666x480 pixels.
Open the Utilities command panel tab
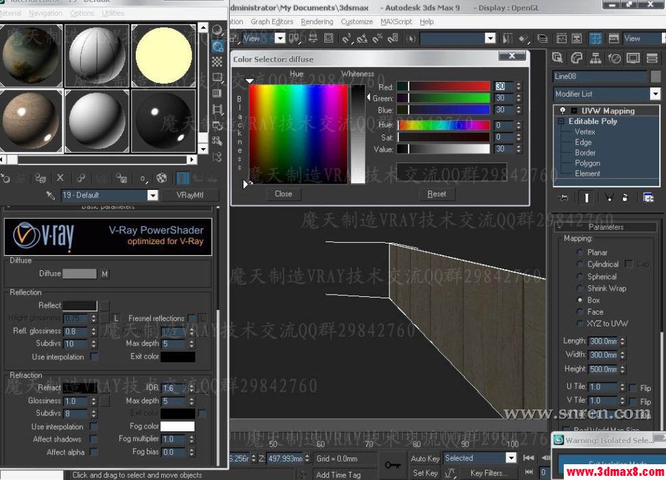coord(652,58)
